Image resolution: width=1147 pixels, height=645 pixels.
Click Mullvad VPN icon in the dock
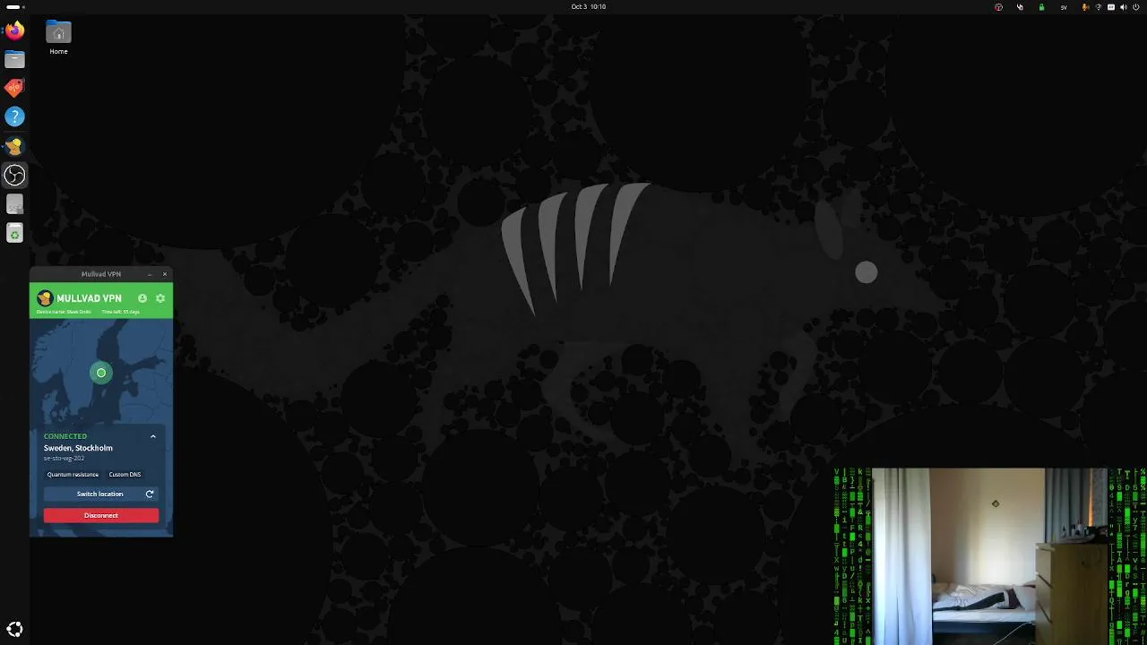coord(14,146)
